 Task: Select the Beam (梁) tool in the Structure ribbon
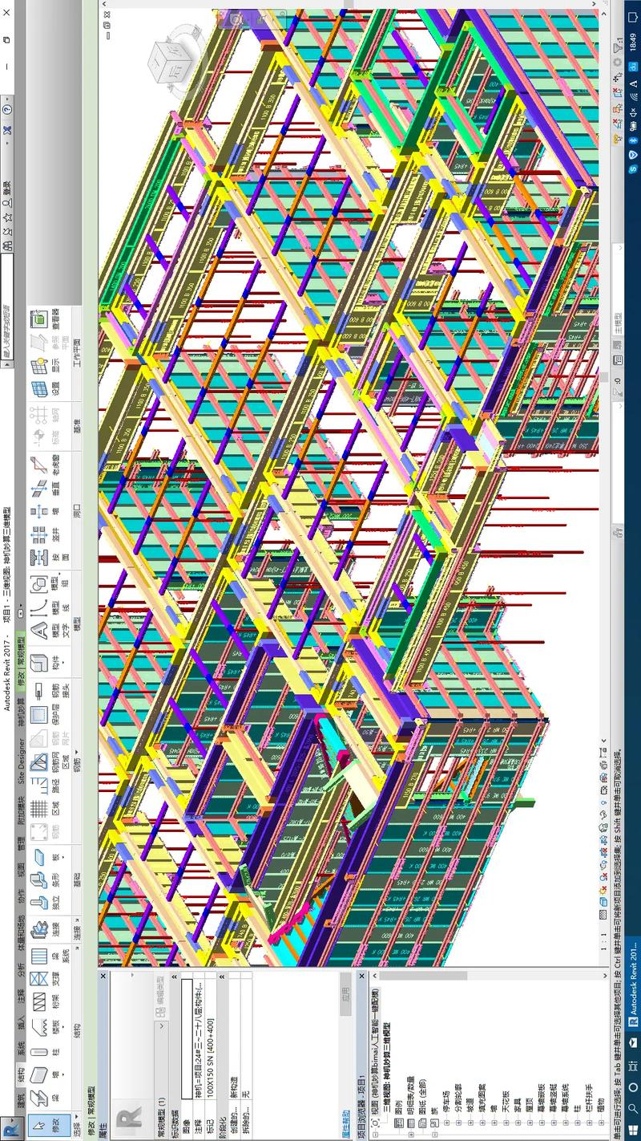point(38,1095)
